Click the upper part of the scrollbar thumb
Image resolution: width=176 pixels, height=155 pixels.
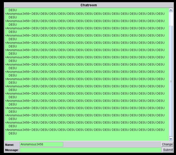pyautogui.click(x=171, y=39)
